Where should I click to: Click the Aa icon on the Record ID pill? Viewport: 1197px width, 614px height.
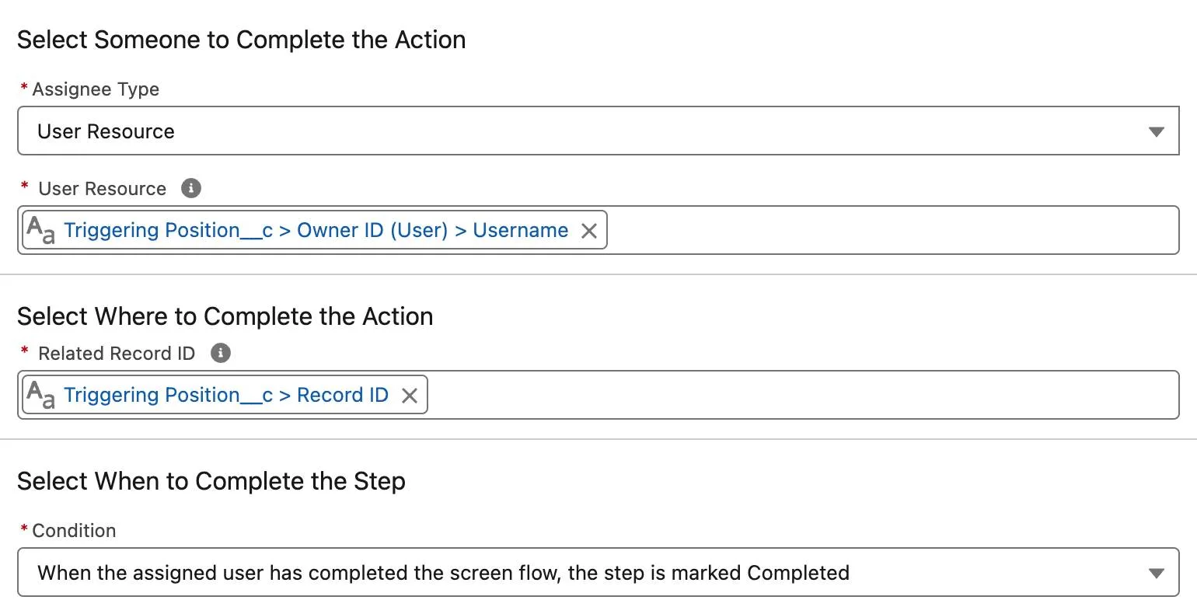39,395
